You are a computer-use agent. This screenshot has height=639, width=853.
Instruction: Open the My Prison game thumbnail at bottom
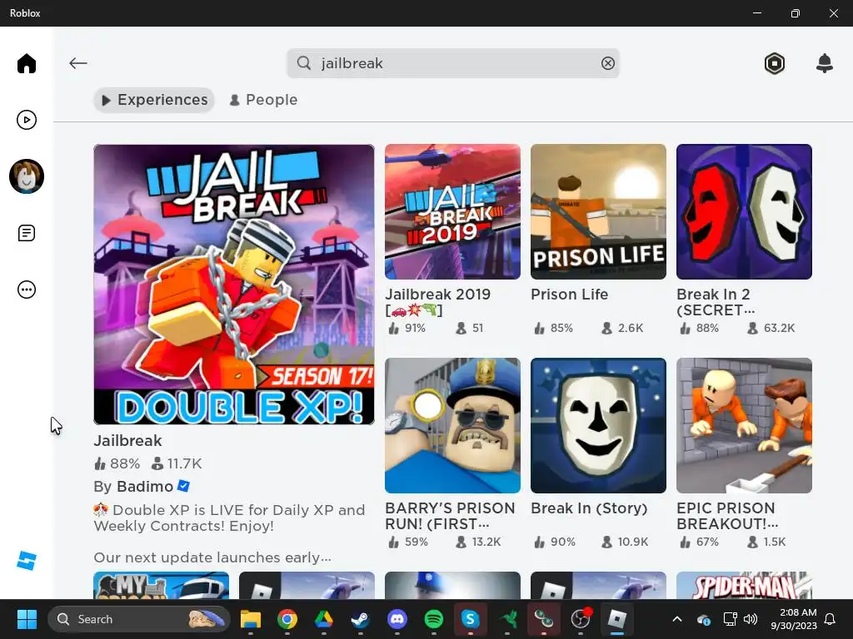162,585
